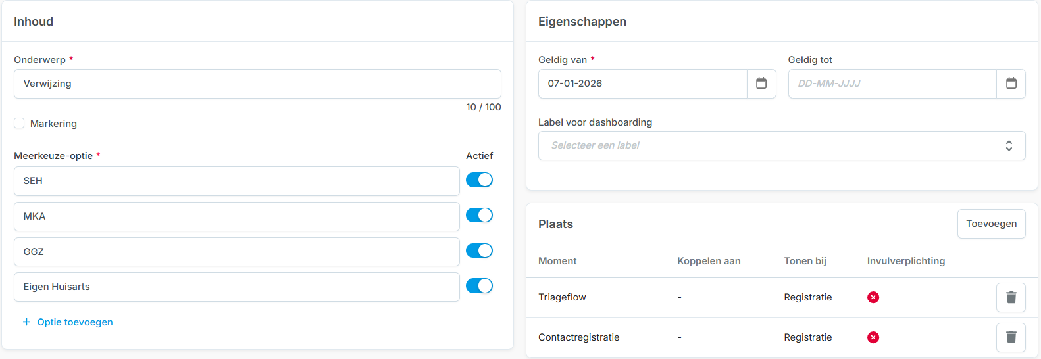Screen dimensions: 1041x359
Task: Click the up-down arrows in label selector
Action: click(x=1009, y=145)
